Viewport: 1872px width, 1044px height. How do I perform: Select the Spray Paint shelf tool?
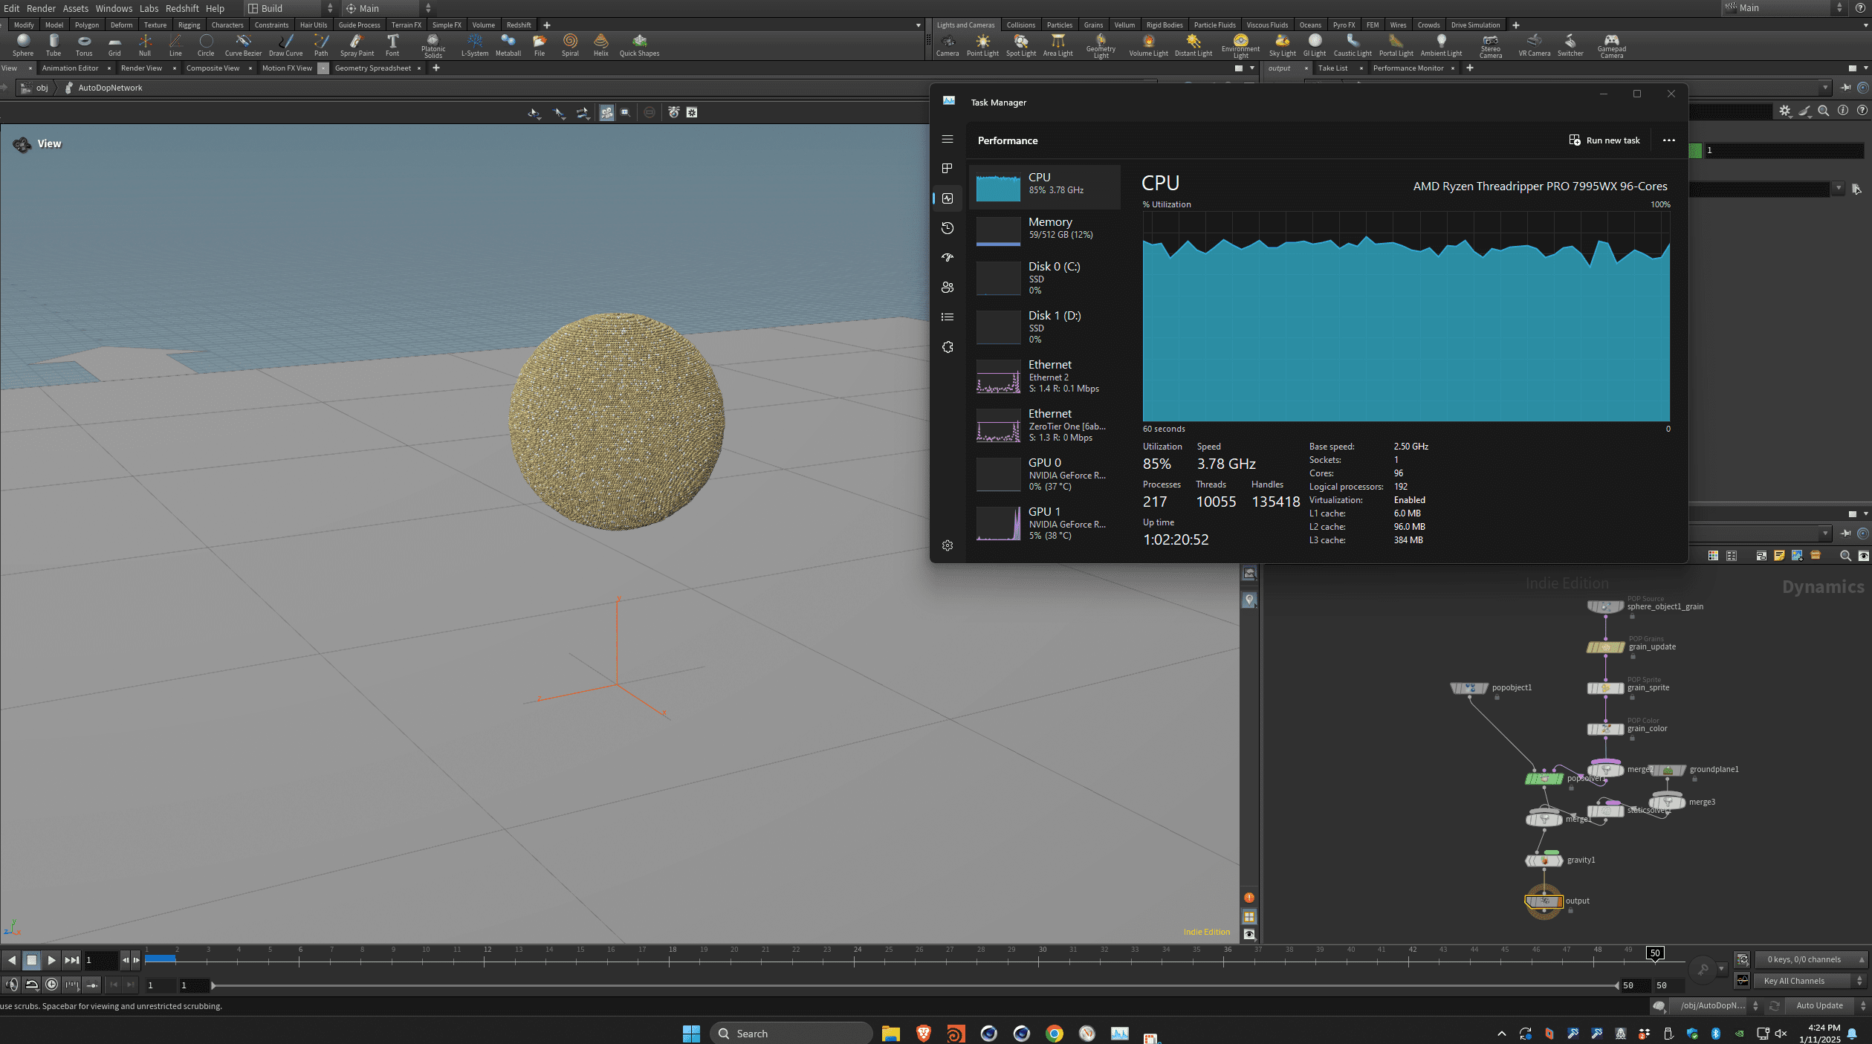(x=356, y=45)
